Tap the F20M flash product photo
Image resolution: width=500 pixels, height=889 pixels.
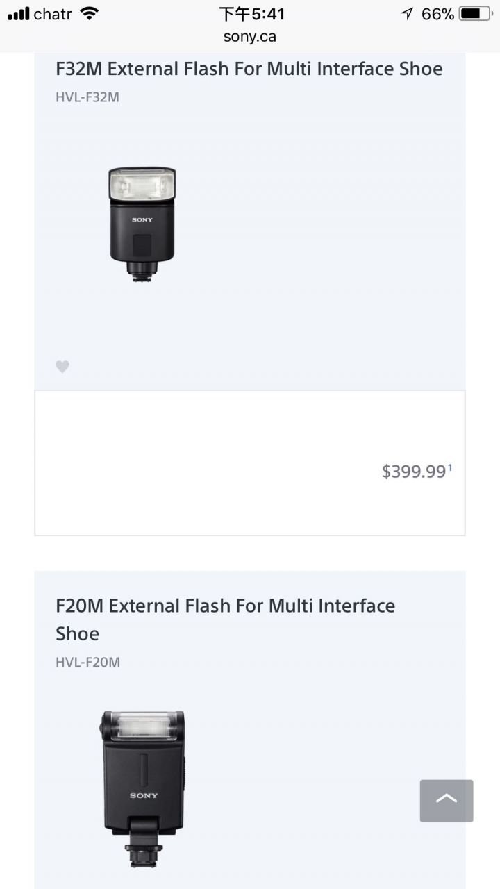tap(142, 788)
